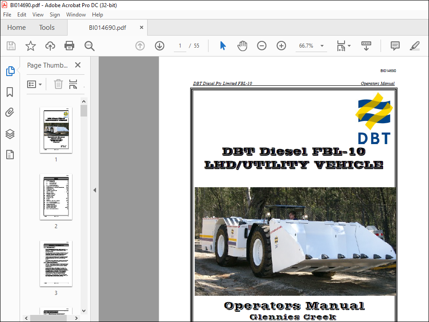This screenshot has height=322, width=429.
Task: Click the vertical thumbnail scrollbar handle
Action: tap(84, 111)
